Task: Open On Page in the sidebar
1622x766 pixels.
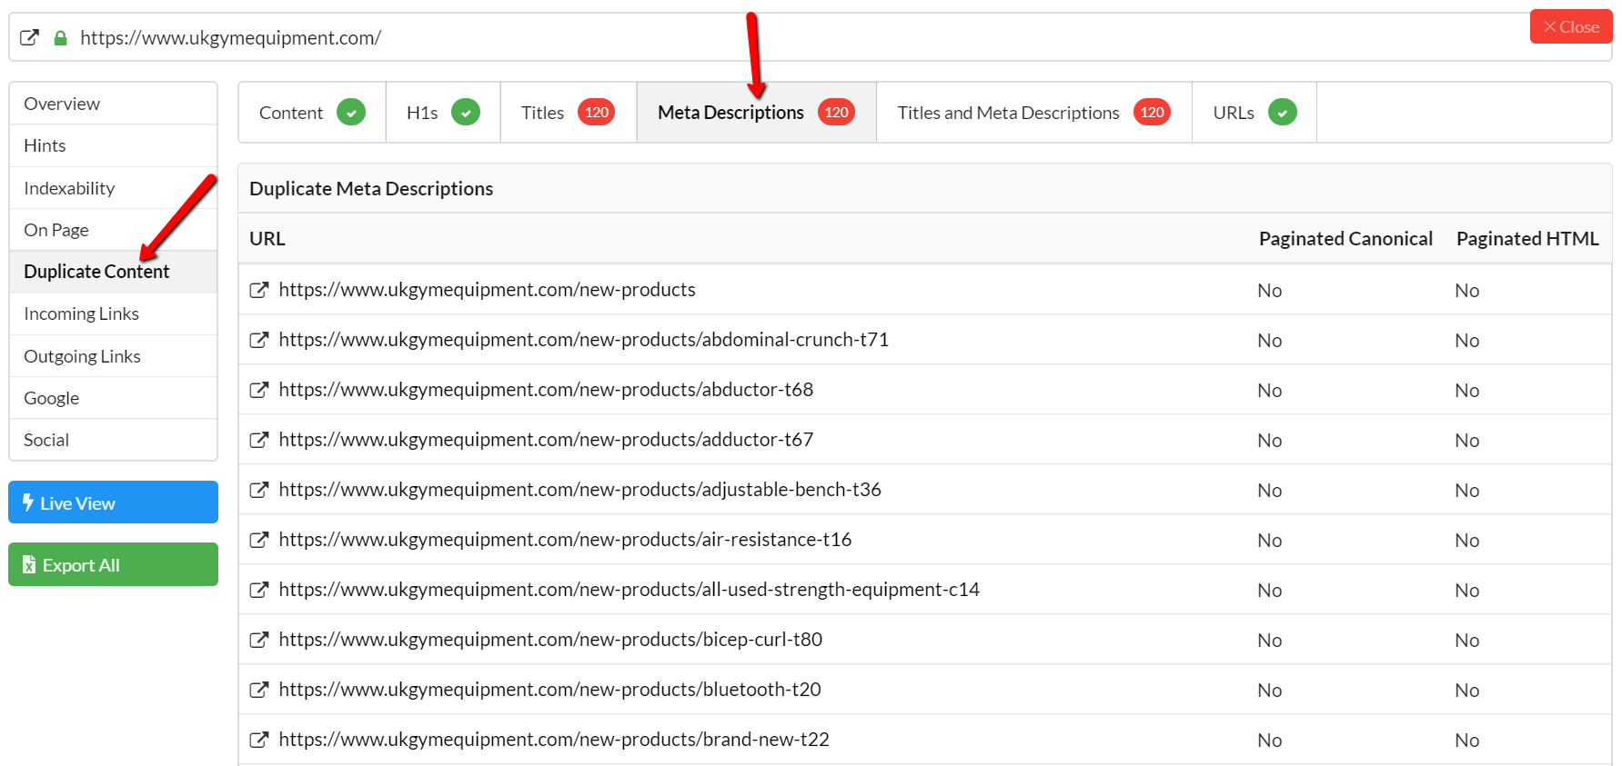Action: [114, 230]
